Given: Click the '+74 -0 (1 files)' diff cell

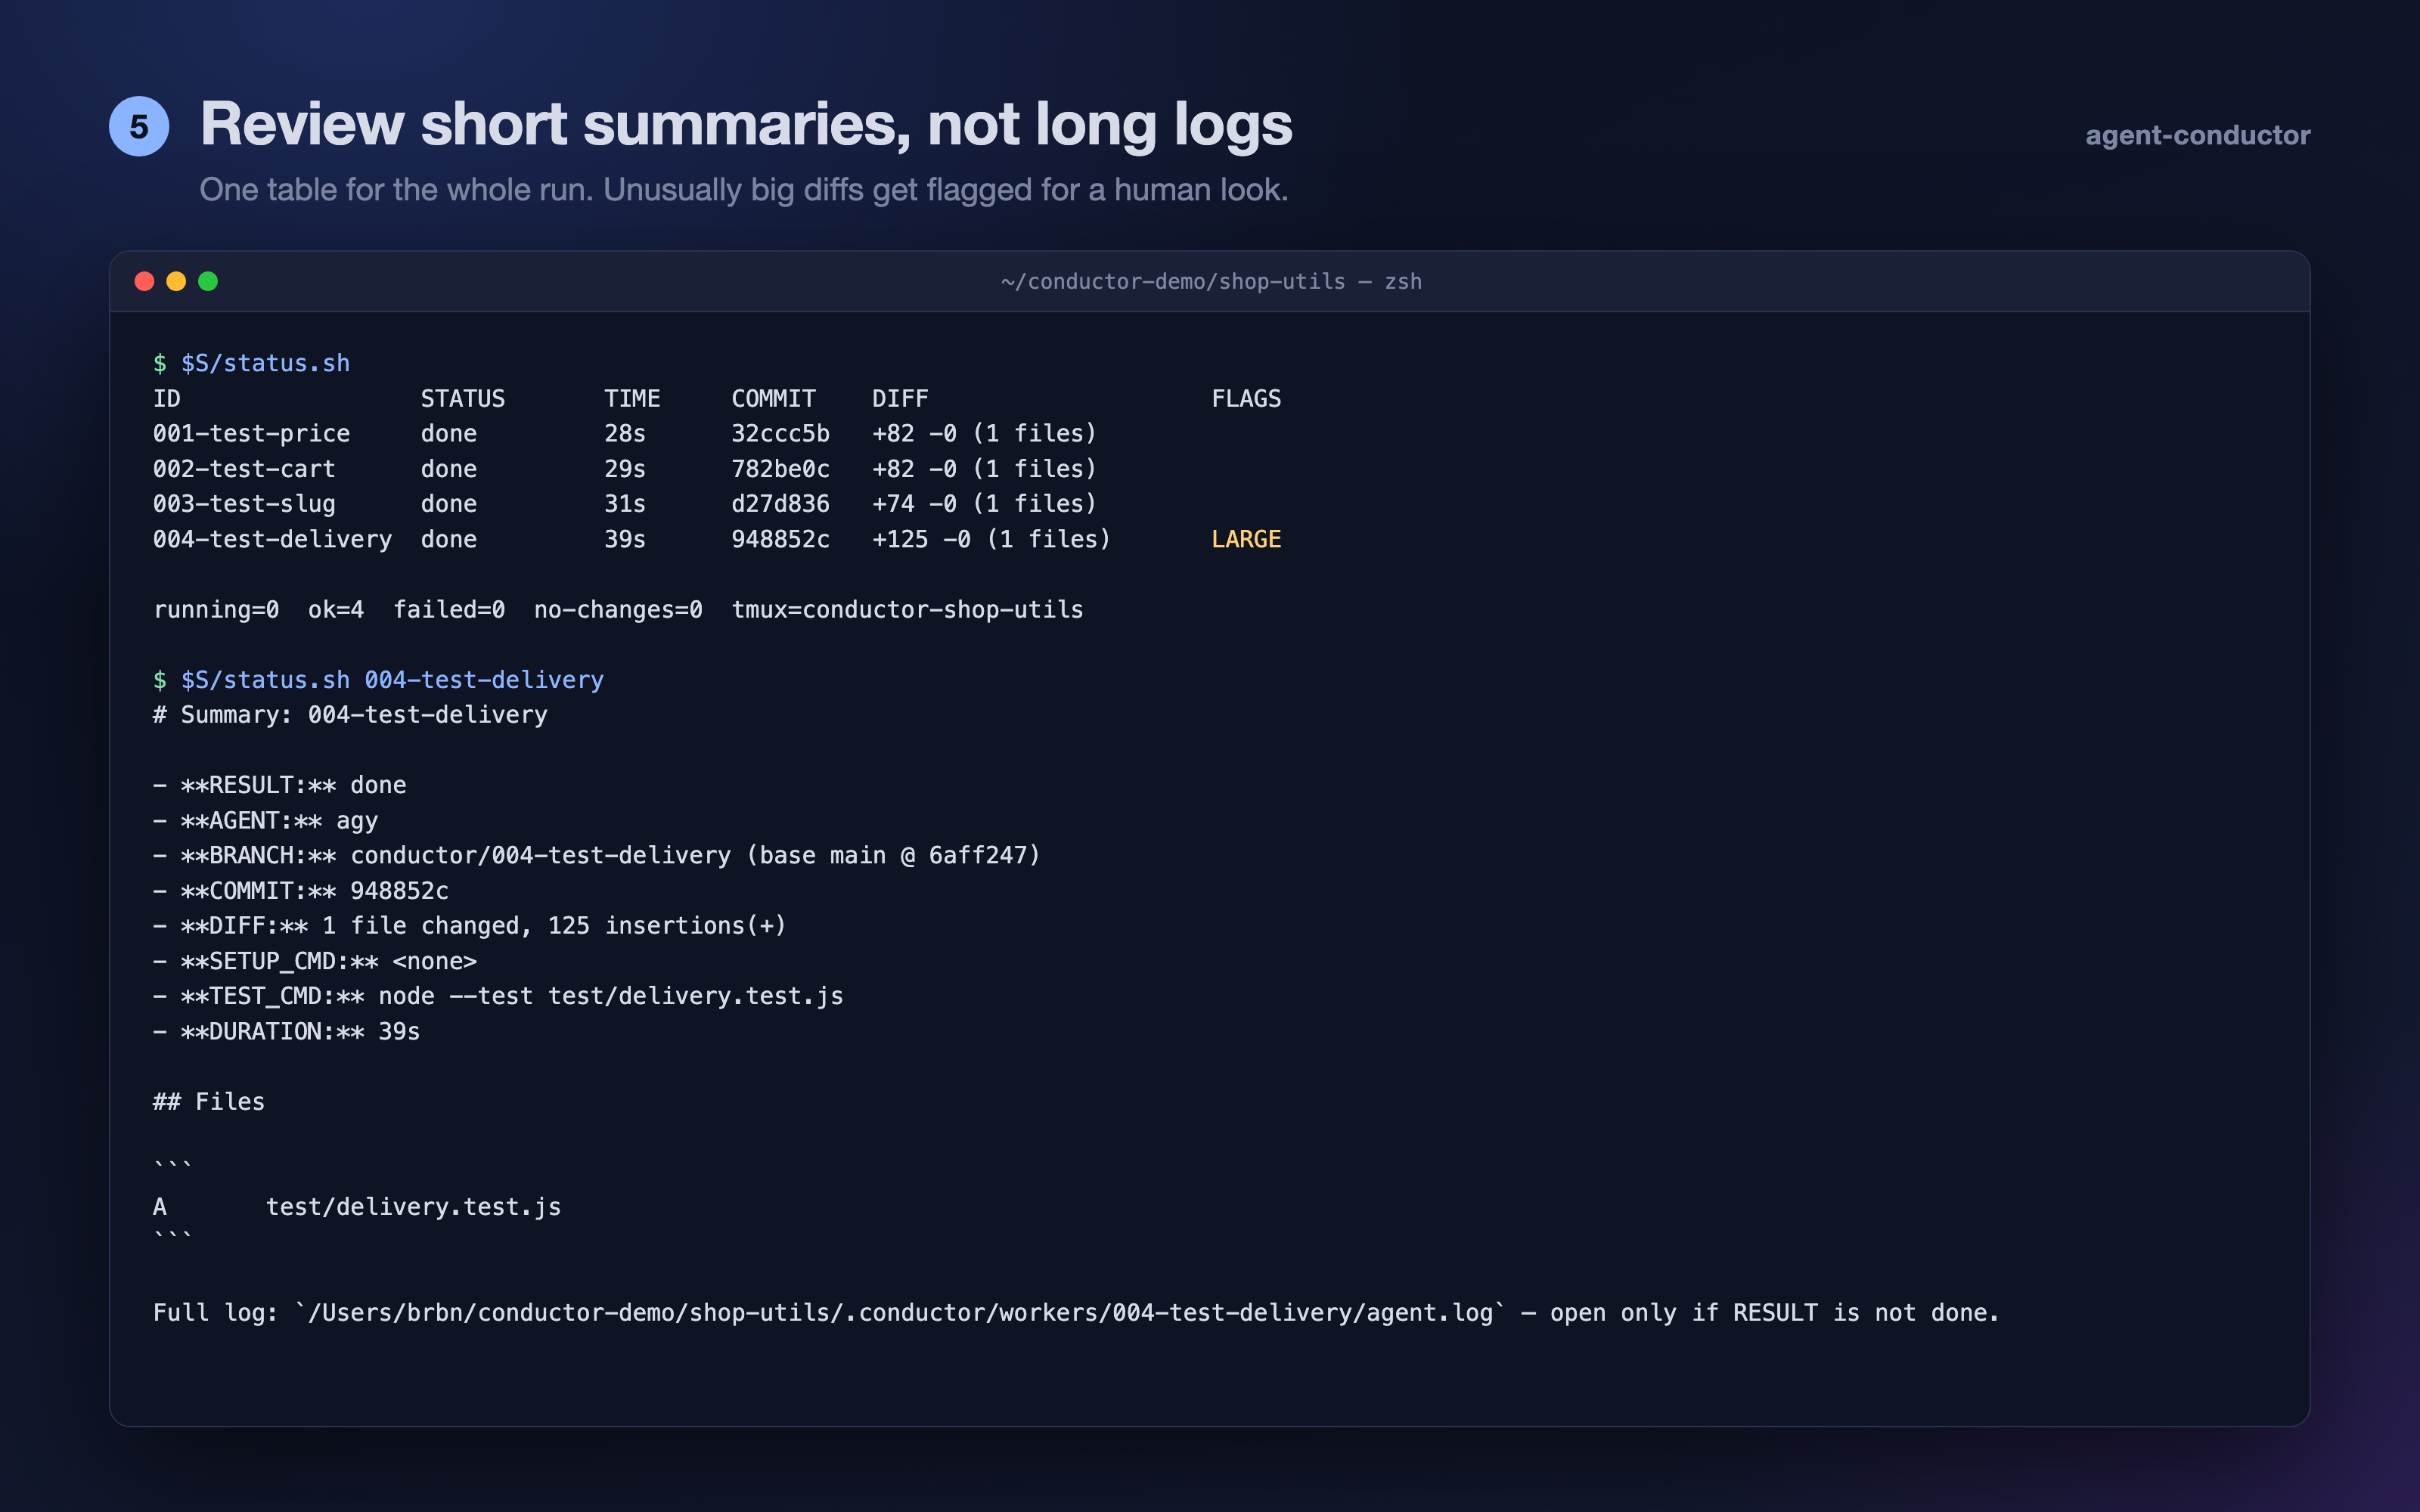Looking at the screenshot, I should pos(984,504).
